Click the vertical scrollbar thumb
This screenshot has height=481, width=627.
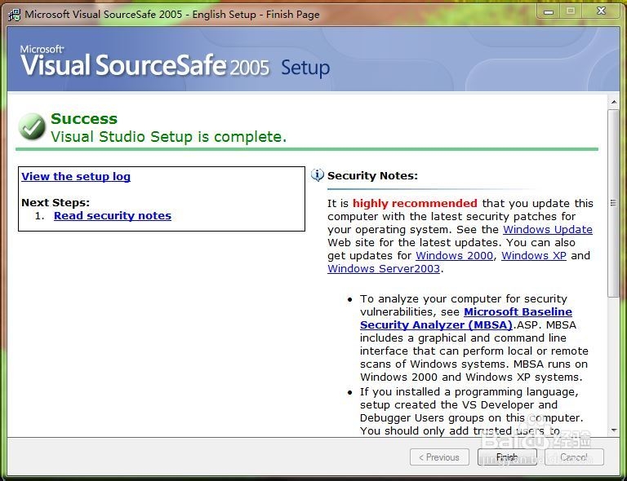613,203
